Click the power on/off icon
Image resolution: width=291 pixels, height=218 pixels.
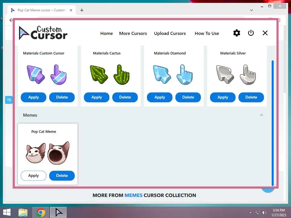pyautogui.click(x=251, y=33)
